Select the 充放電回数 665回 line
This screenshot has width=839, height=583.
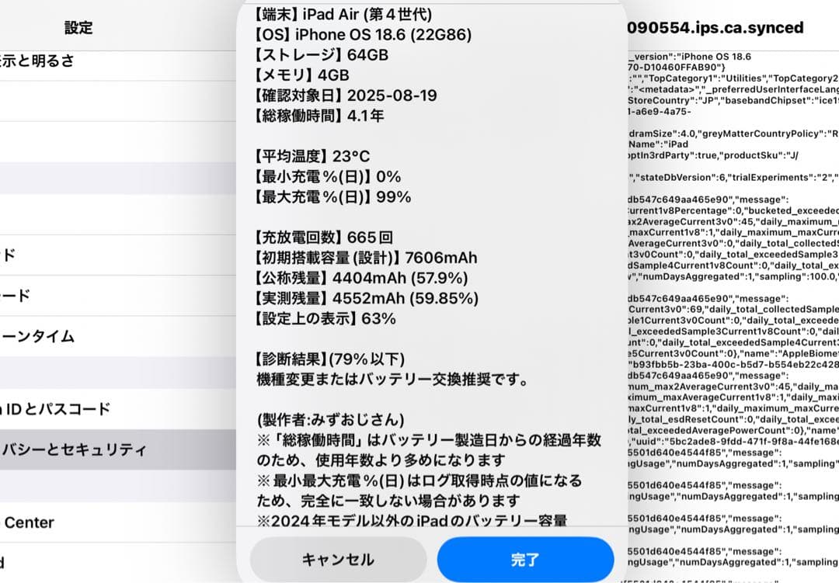coord(324,238)
